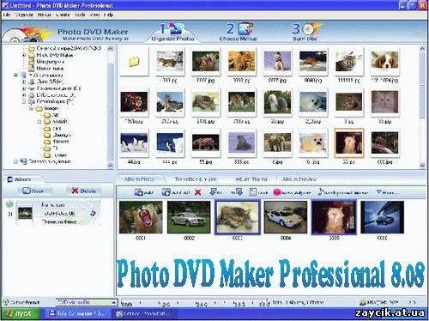429x321 pixels.
Task: Select bear thumbnail 55.jpg in browser
Action: [206, 142]
